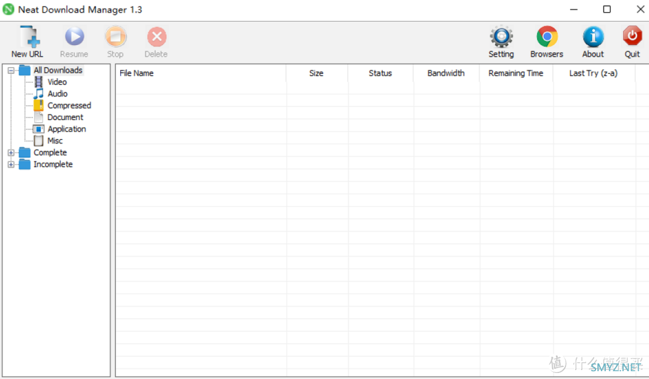This screenshot has width=649, height=379.
Task: Click the New URL toolbar icon
Action: tap(29, 37)
